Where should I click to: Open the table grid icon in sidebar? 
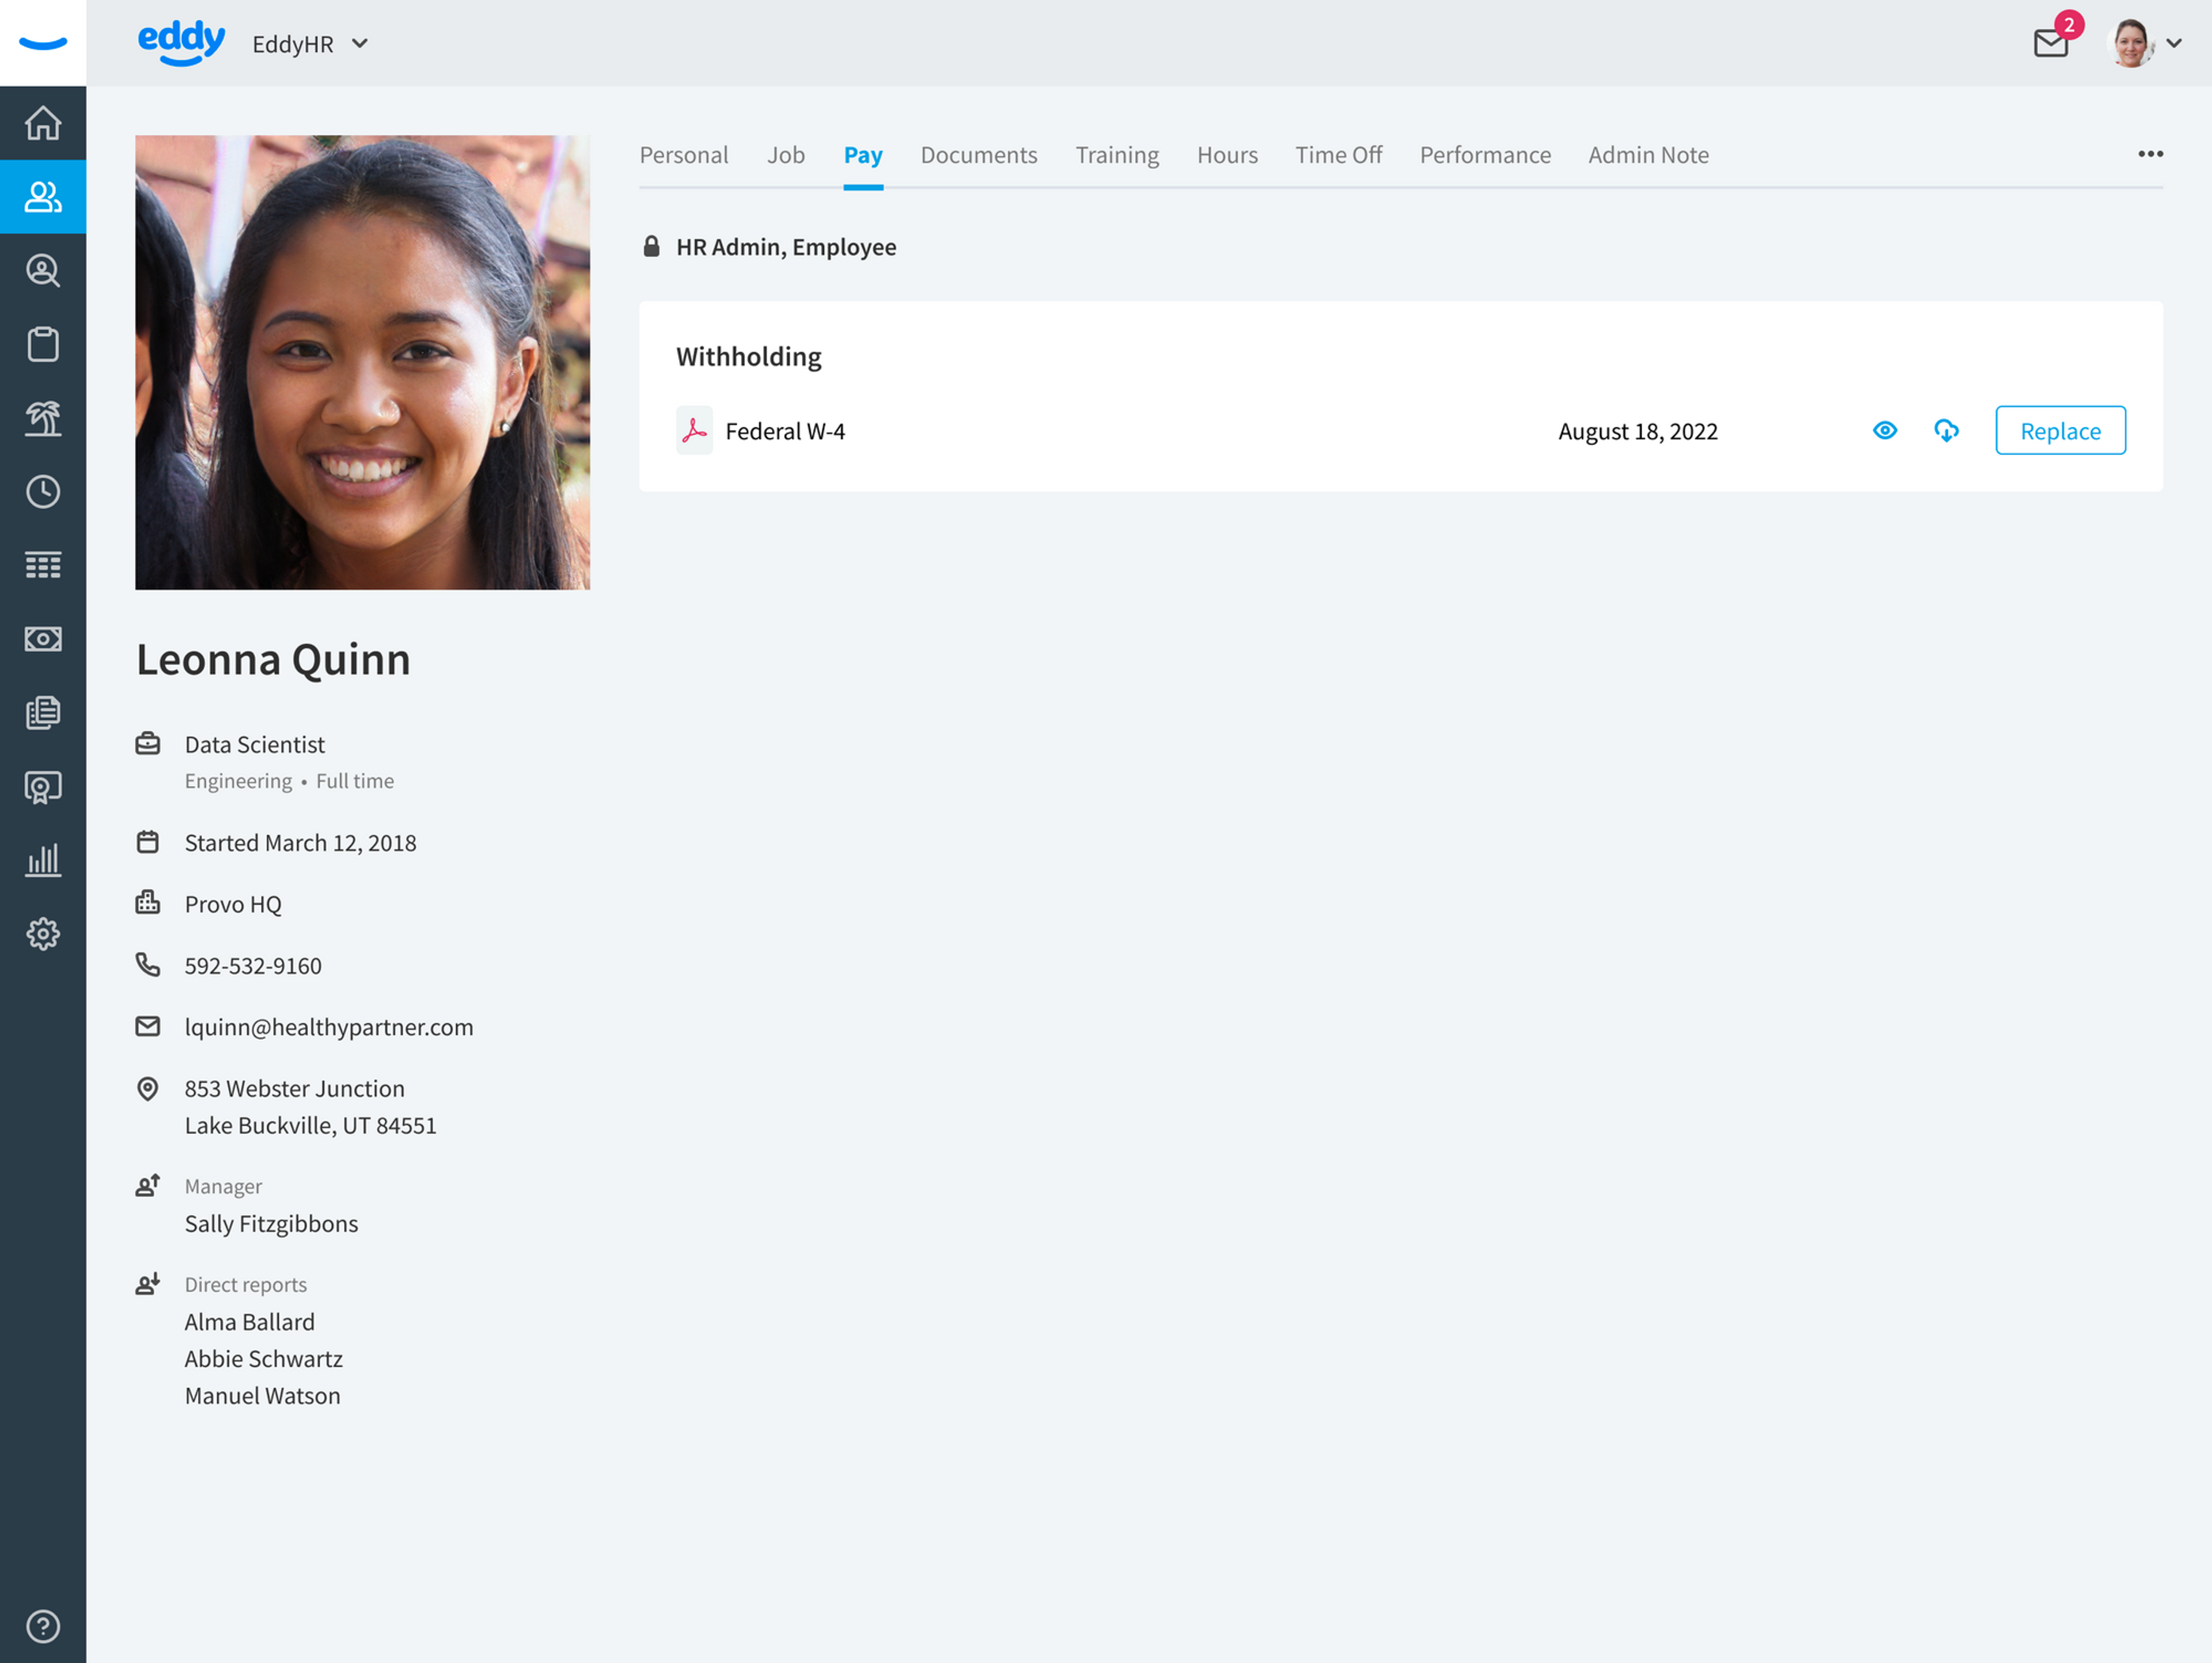43,565
